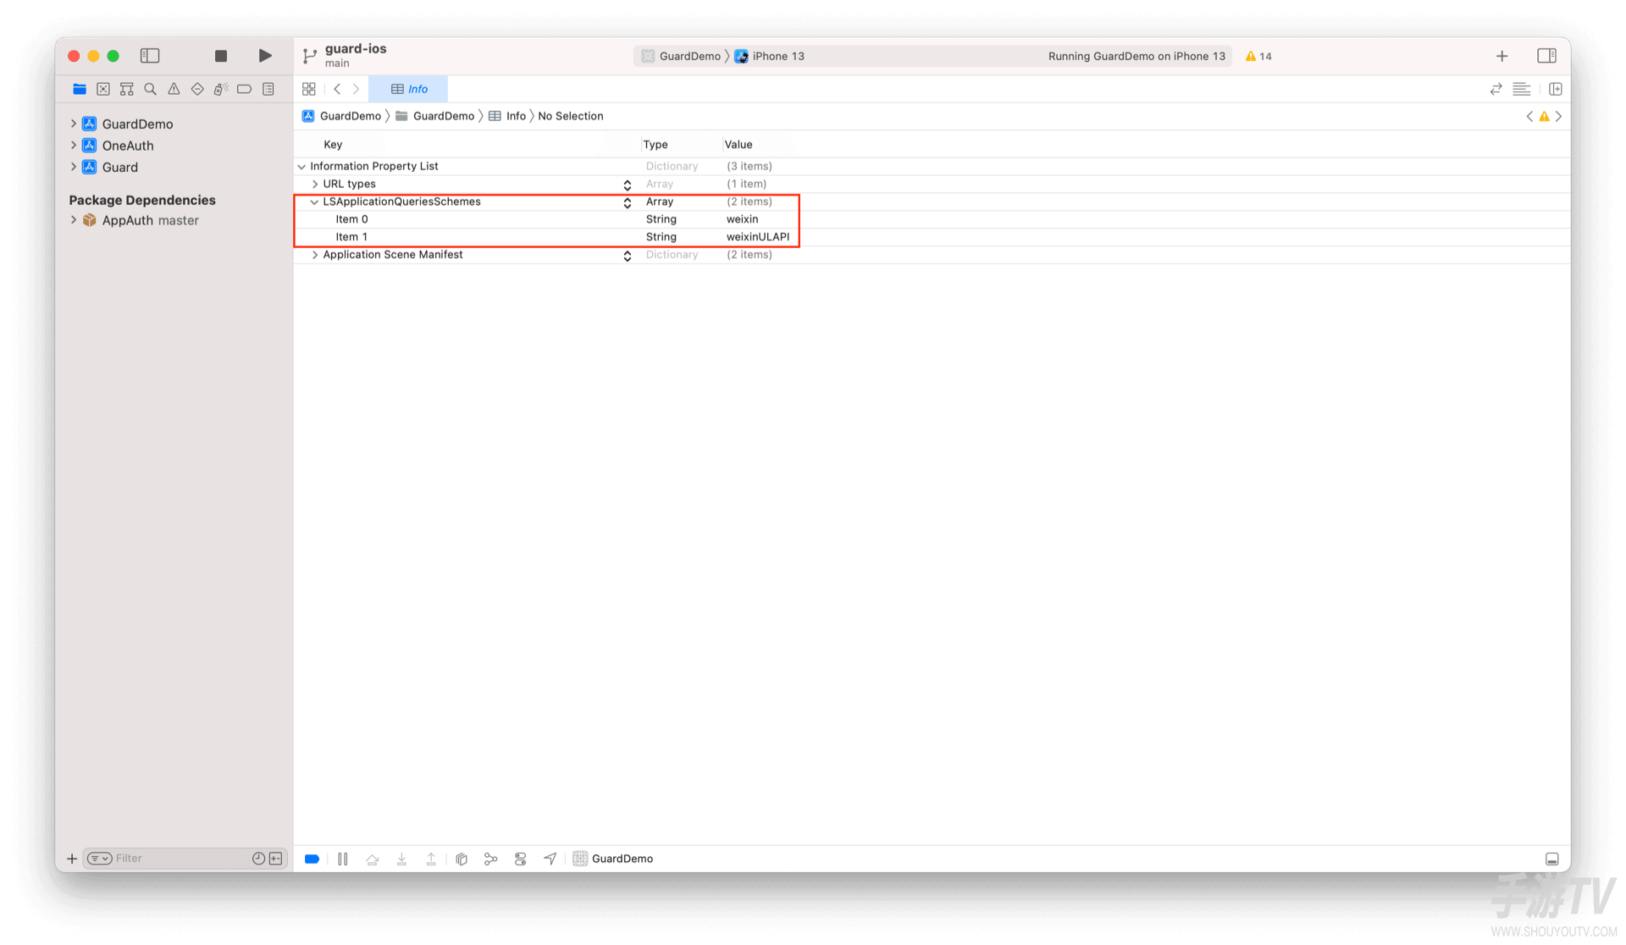The height and width of the screenshot is (945, 1626).
Task: Select the Info editor tab
Action: tap(409, 89)
